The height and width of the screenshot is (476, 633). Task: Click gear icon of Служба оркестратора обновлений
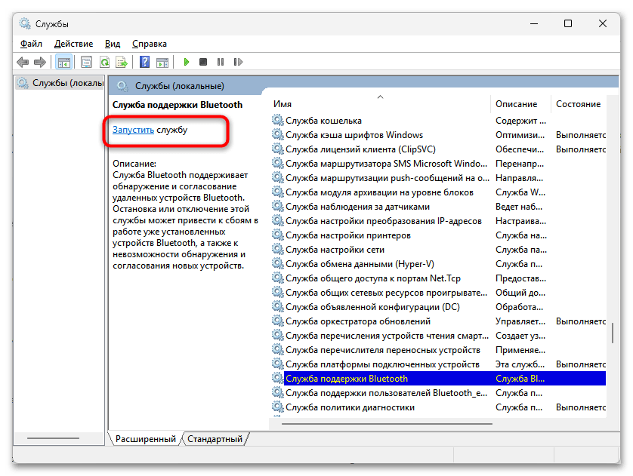277,321
